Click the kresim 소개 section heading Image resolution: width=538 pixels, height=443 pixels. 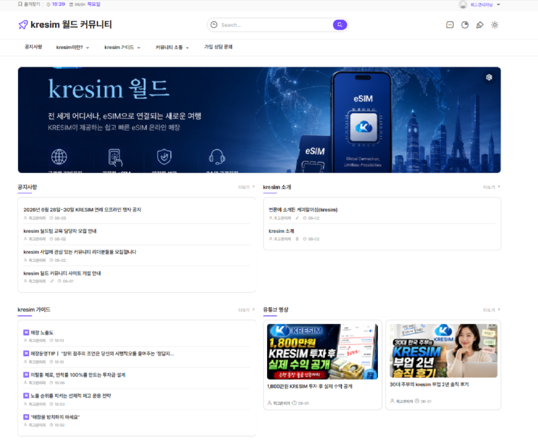[x=276, y=186]
